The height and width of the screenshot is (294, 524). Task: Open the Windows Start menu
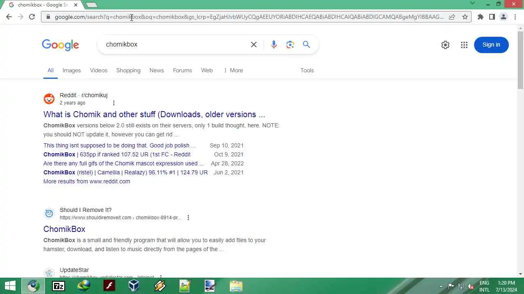10,286
